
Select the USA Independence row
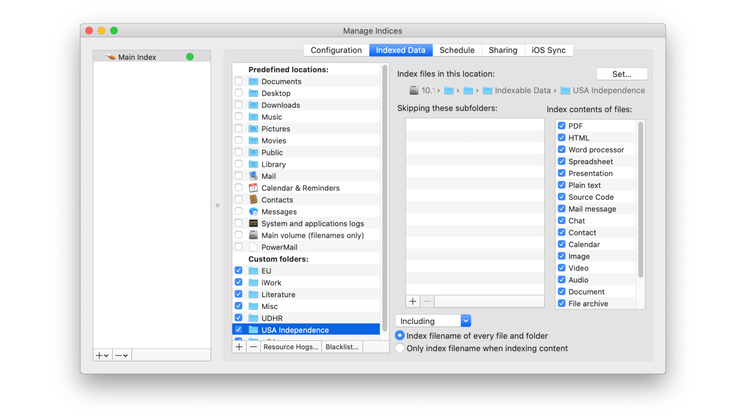[x=306, y=330]
